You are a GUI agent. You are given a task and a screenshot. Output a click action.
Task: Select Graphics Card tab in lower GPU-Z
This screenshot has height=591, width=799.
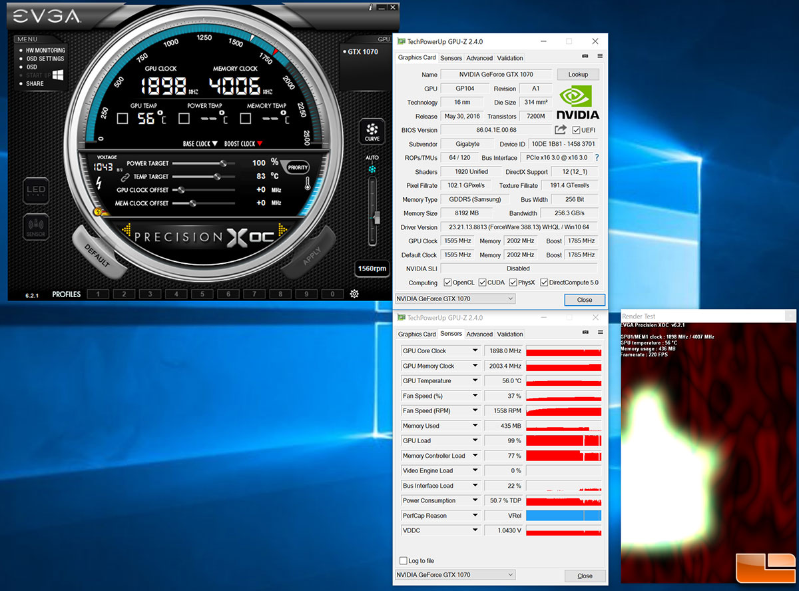pyautogui.click(x=417, y=334)
